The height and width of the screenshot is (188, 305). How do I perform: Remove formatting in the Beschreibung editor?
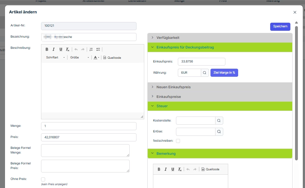(x=67, y=49)
